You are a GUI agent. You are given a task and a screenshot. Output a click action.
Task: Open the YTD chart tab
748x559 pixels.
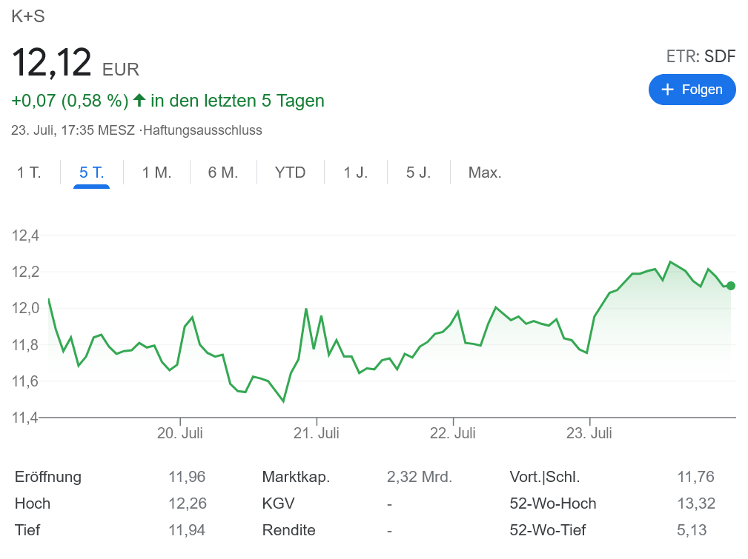click(290, 172)
